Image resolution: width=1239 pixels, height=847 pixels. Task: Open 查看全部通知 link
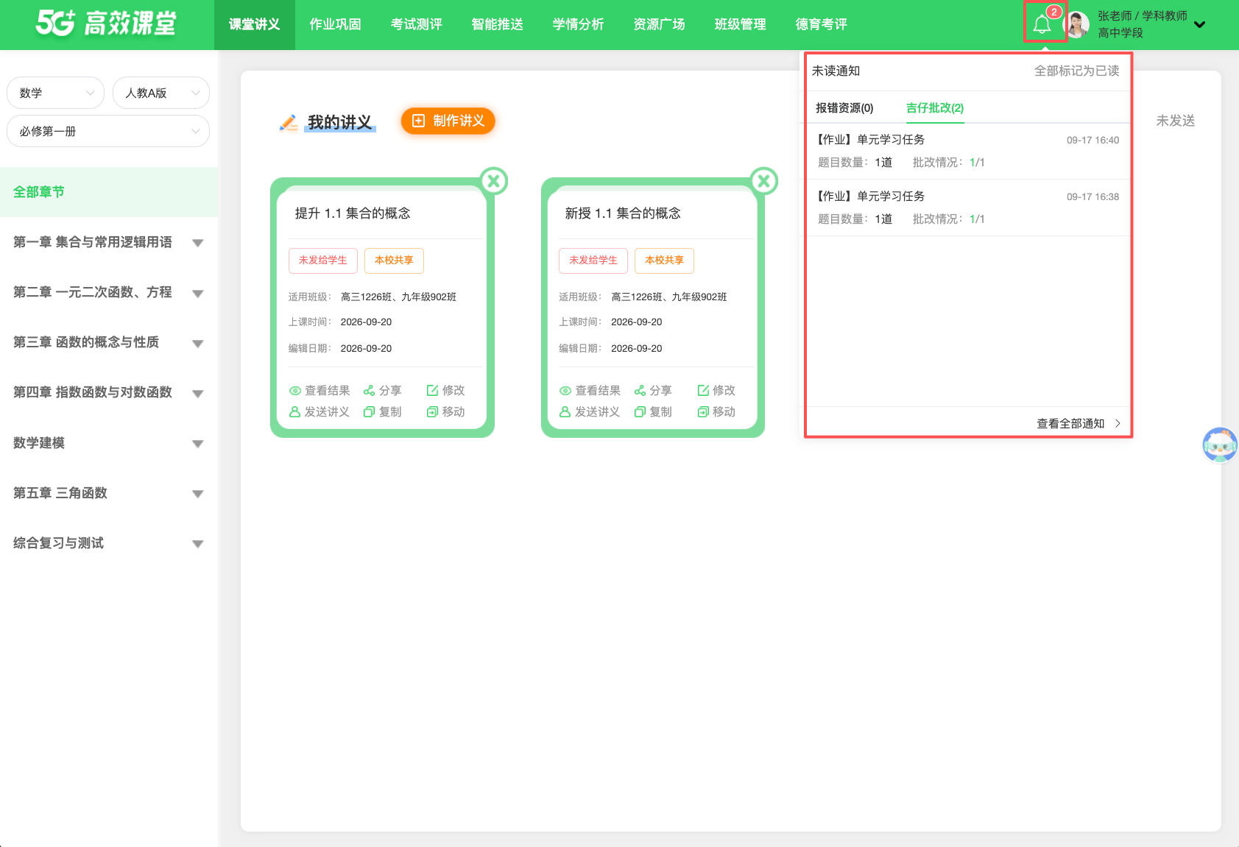(x=1079, y=423)
